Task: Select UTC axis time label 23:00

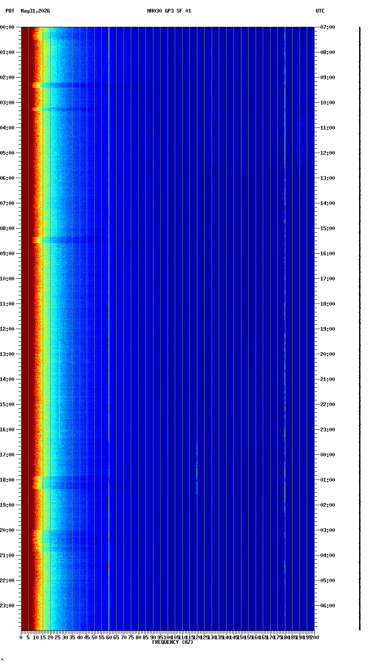Action: (x=328, y=430)
